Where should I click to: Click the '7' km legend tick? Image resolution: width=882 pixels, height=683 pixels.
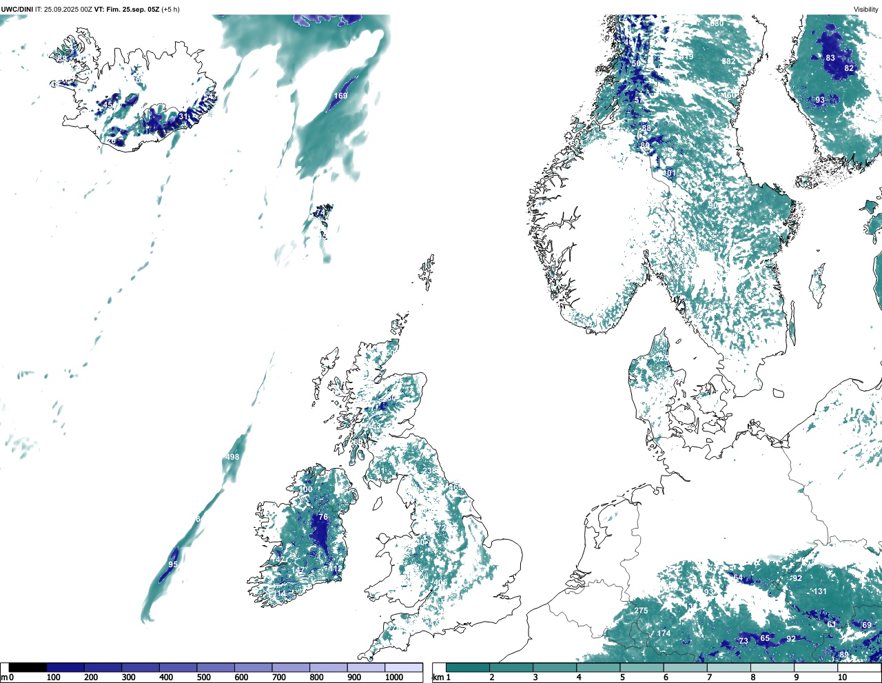[x=710, y=677]
